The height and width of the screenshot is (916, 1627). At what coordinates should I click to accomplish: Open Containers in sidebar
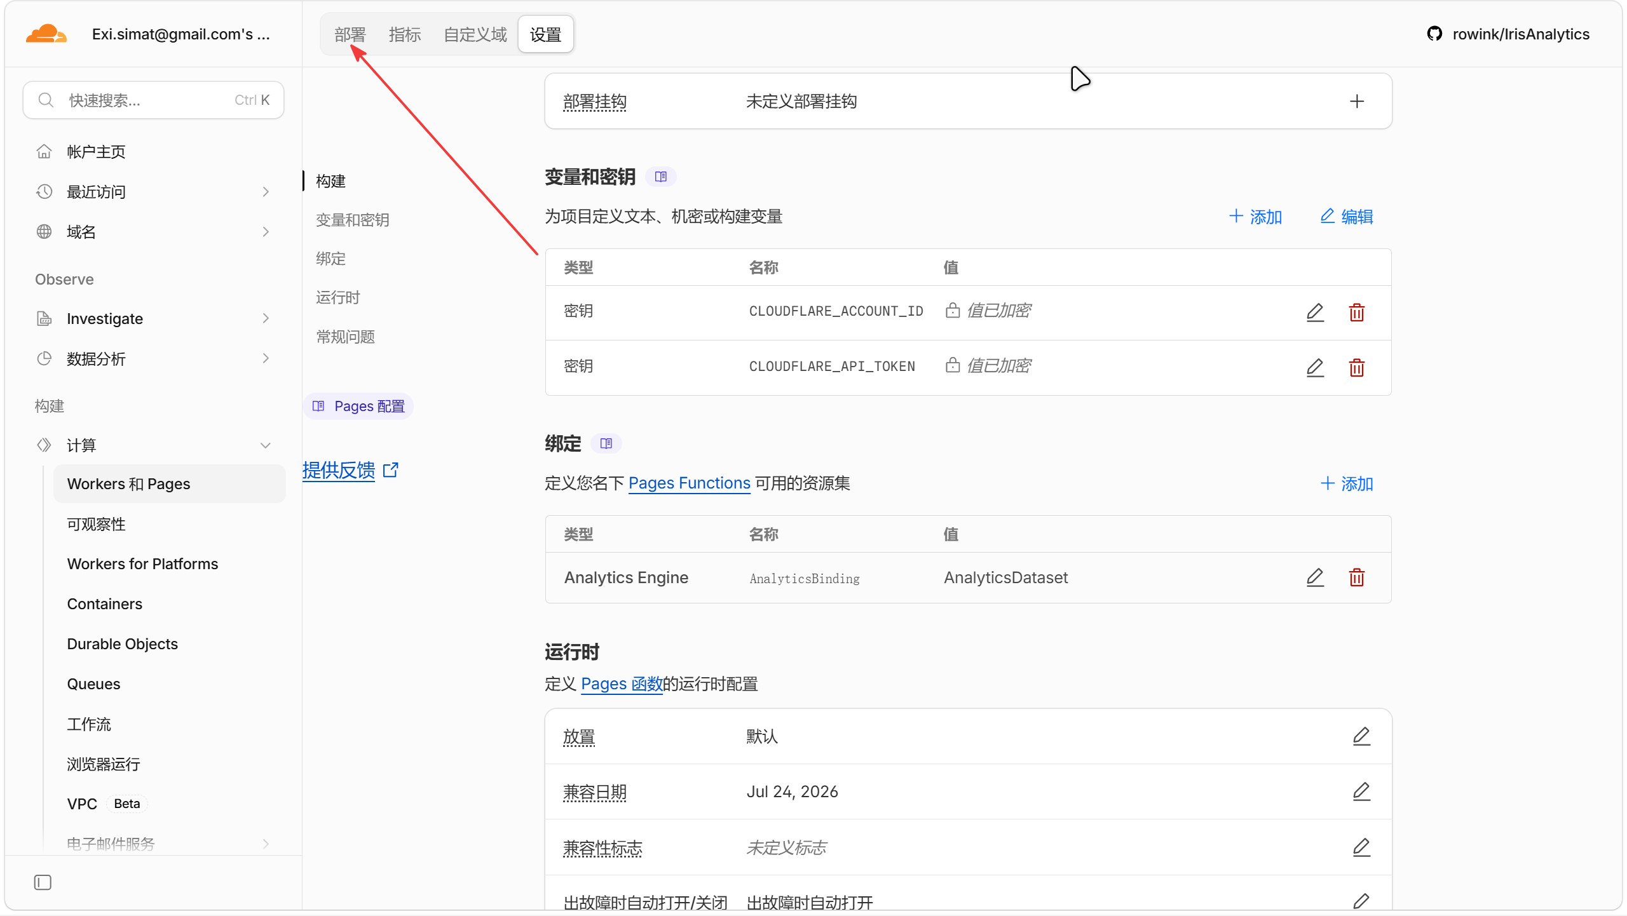tap(105, 603)
